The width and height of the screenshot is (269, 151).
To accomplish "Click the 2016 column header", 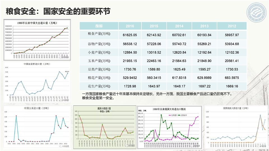I will pos(130,26).
